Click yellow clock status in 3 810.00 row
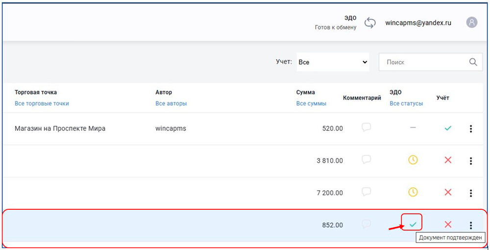This screenshot has width=490, height=250. (413, 160)
